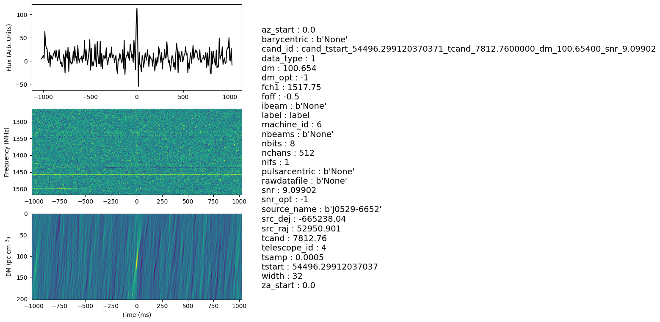Image resolution: width=660 pixels, height=322 pixels.
Task: Click the 'fch1 : 1517.75' text
Action: pyautogui.click(x=291, y=87)
